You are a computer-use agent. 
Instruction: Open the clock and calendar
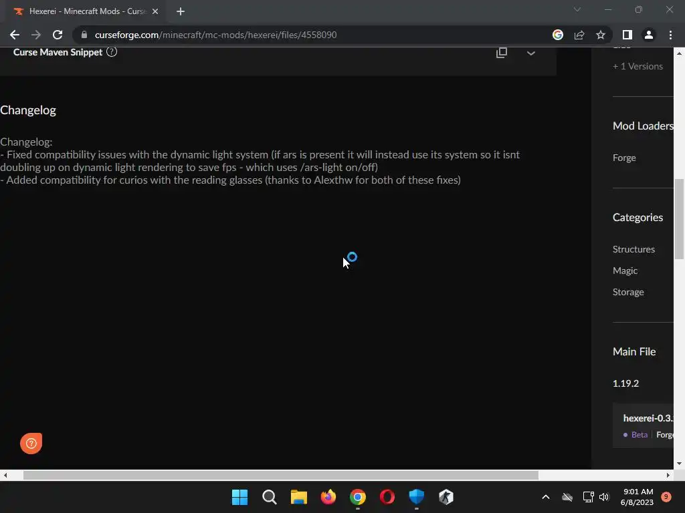pyautogui.click(x=637, y=497)
